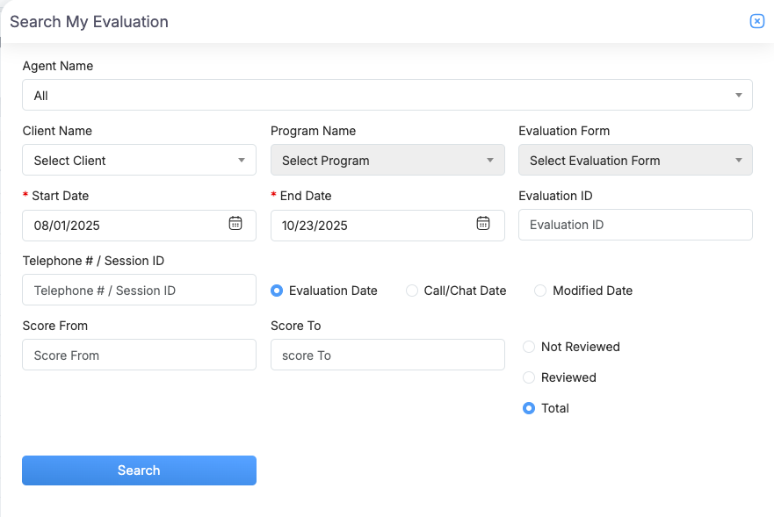This screenshot has width=774, height=517.
Task: Close the Search My Evaluation dialog
Action: 756,22
